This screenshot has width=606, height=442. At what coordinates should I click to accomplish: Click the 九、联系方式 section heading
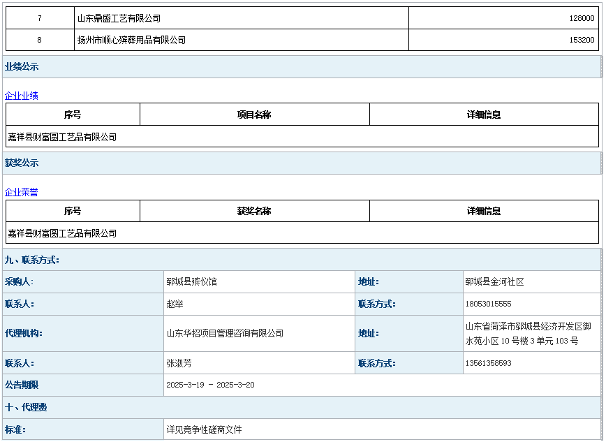(32, 260)
